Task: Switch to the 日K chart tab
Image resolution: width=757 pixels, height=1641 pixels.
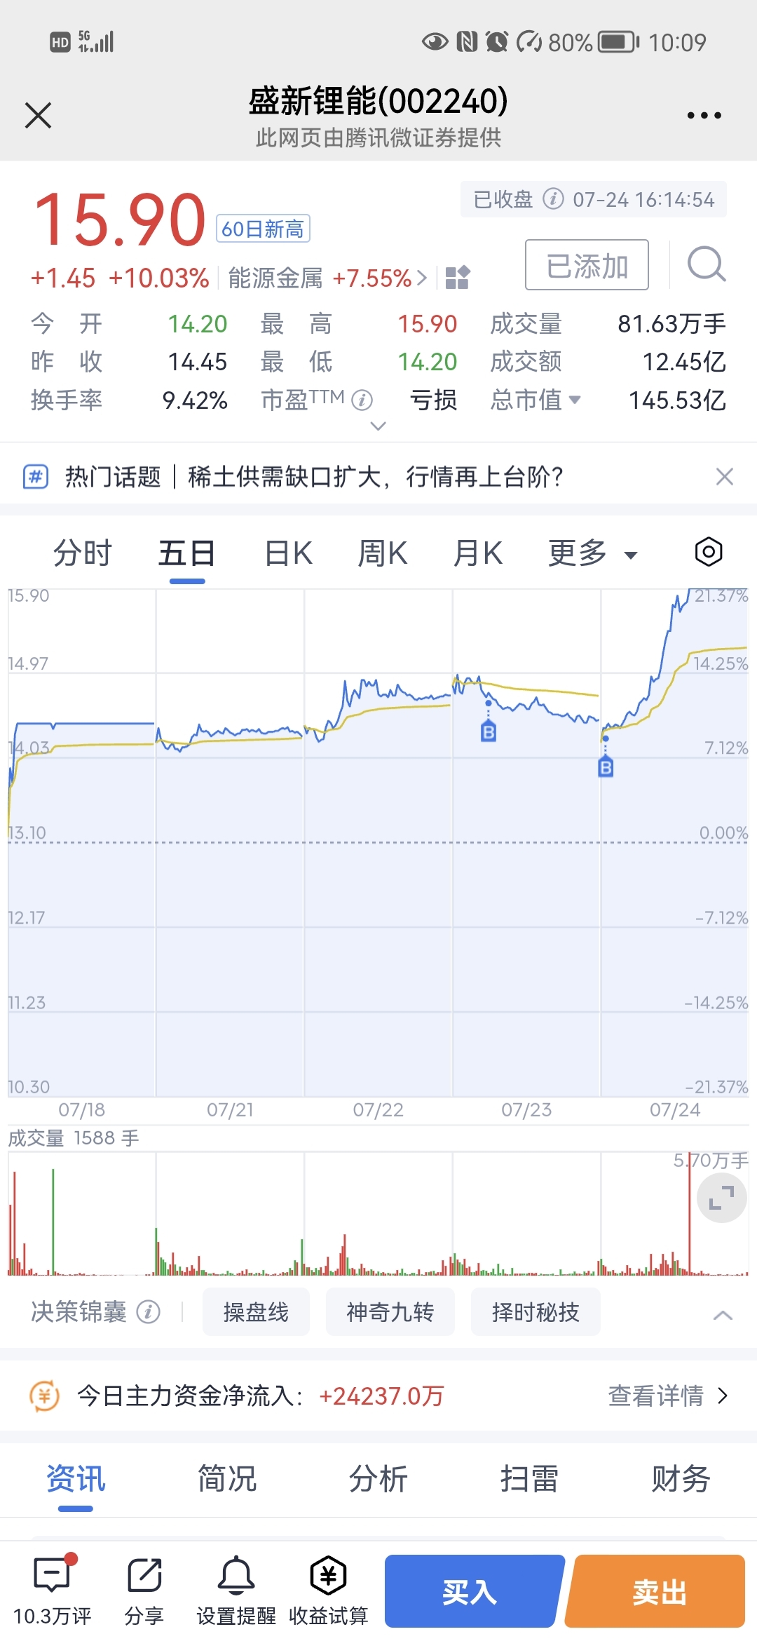Action: 288,553
